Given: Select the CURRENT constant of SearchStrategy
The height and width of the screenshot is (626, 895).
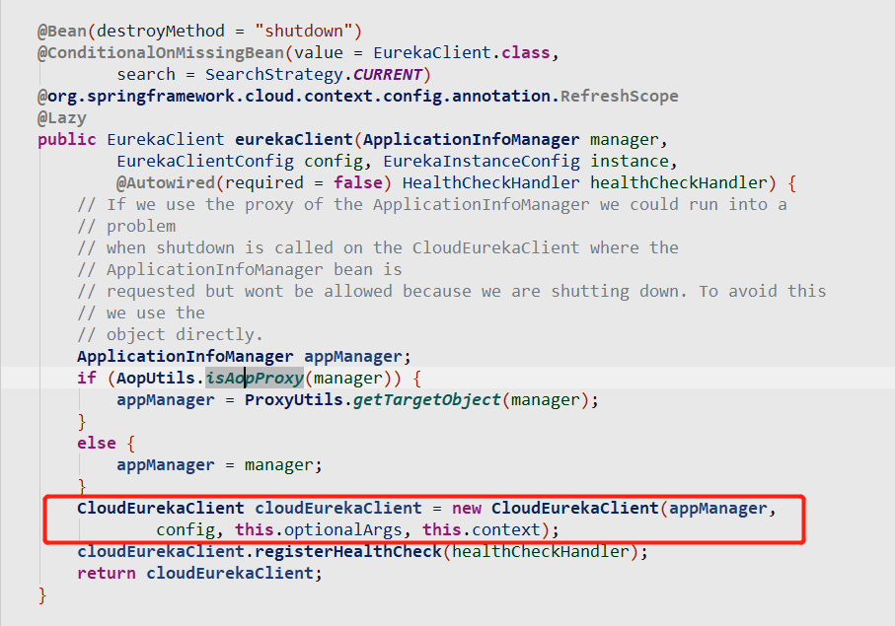Looking at the screenshot, I should 392,74.
